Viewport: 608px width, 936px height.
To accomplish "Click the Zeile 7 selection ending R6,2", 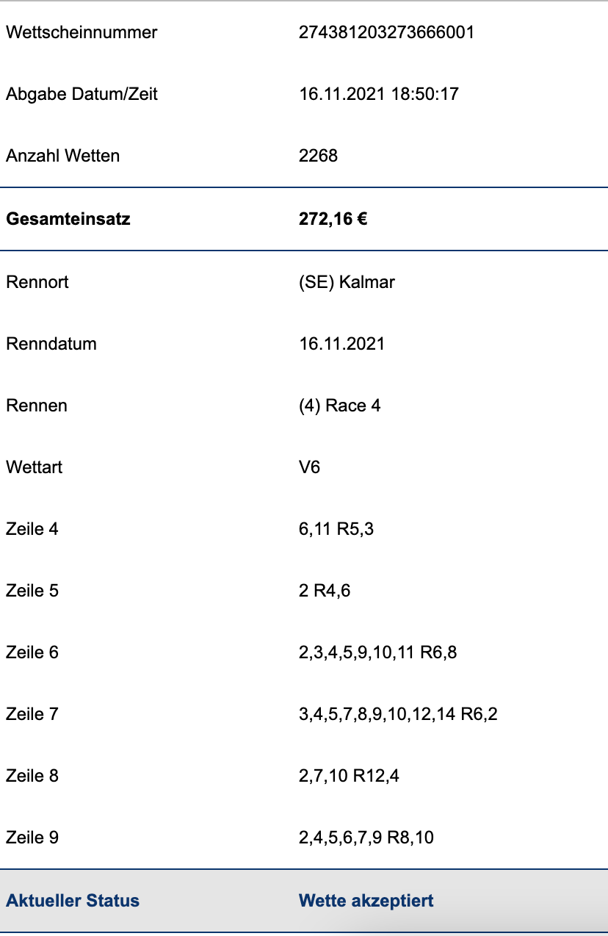I will pyautogui.click(x=399, y=714).
